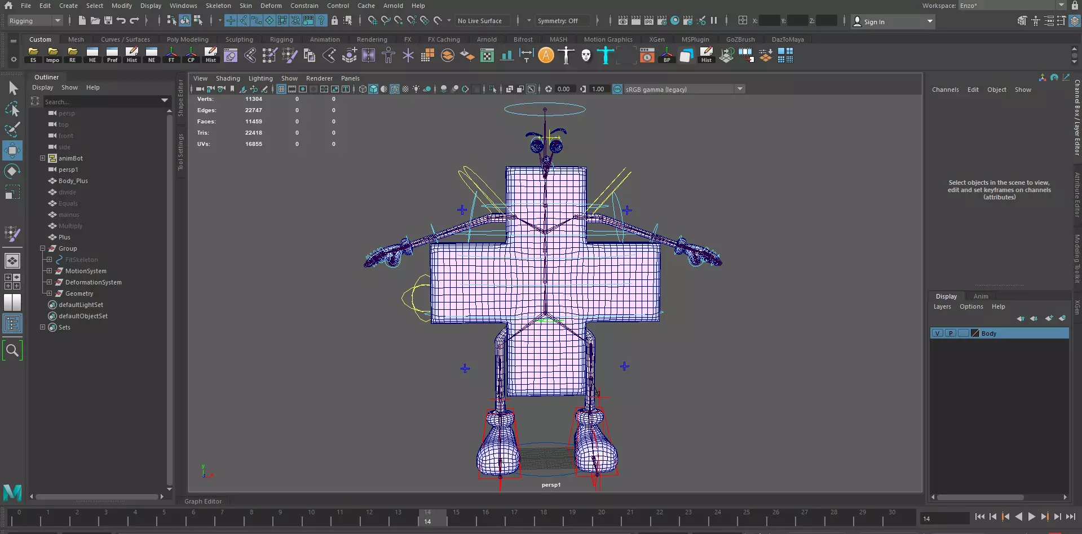
Task: Click the Open Scene folder icon
Action: click(95, 21)
